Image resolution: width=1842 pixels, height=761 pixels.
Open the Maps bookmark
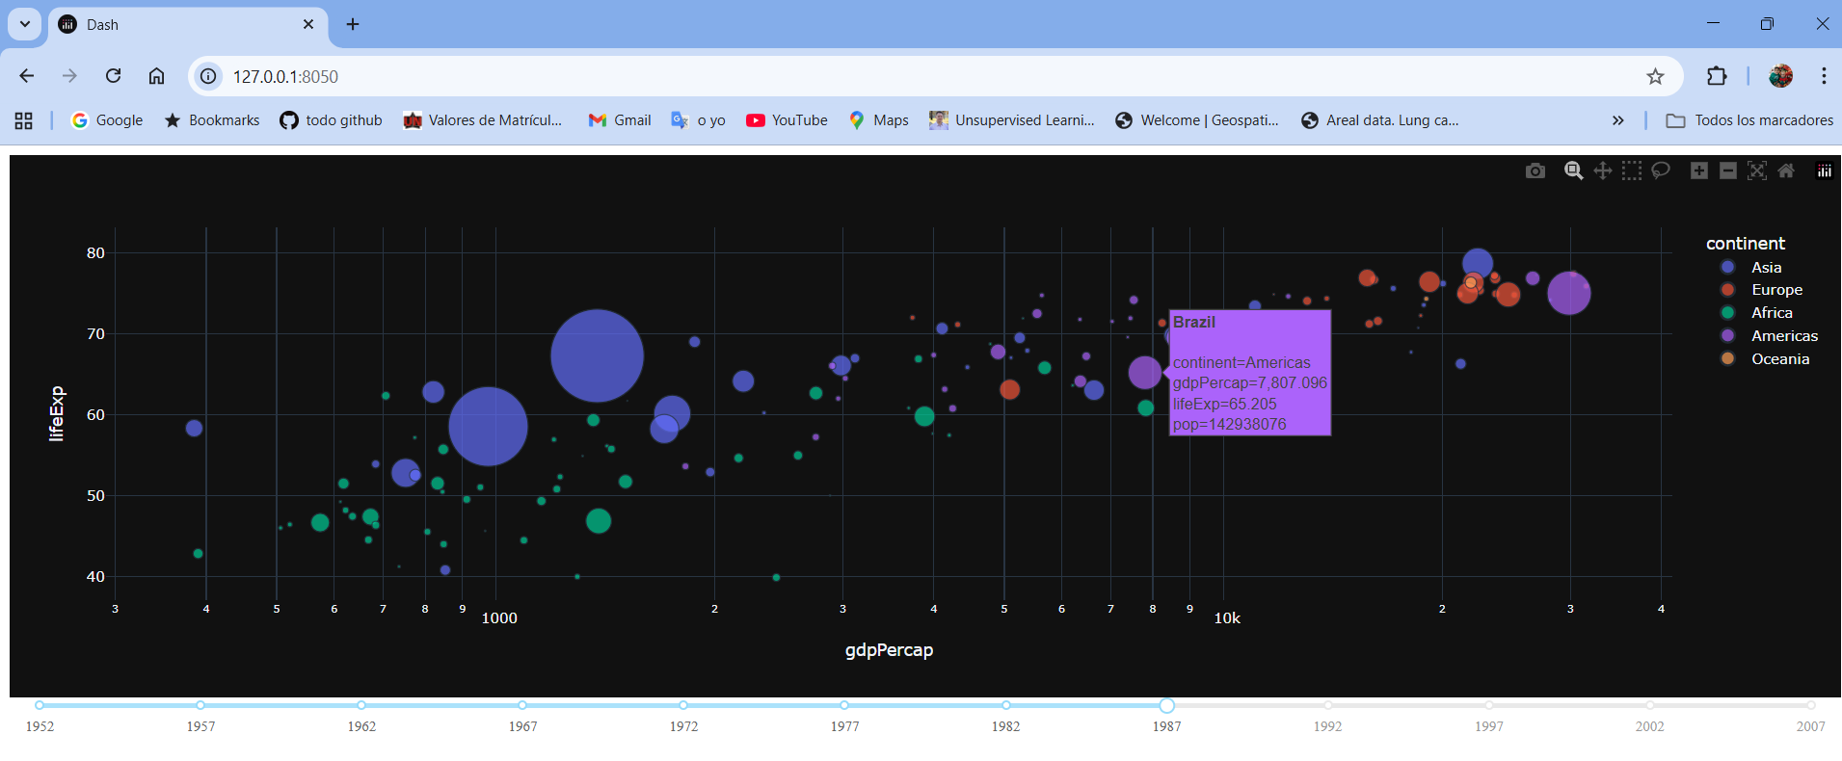878,120
